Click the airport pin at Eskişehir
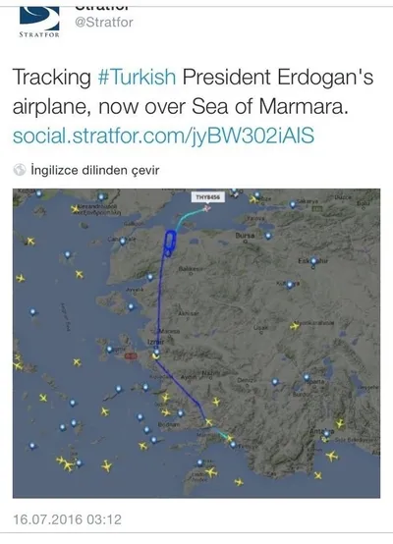This screenshot has width=393, height=544. [313, 261]
